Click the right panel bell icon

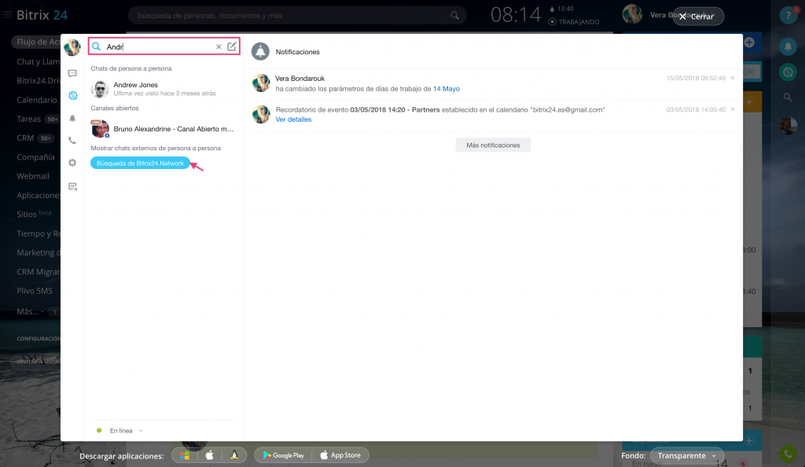point(788,46)
